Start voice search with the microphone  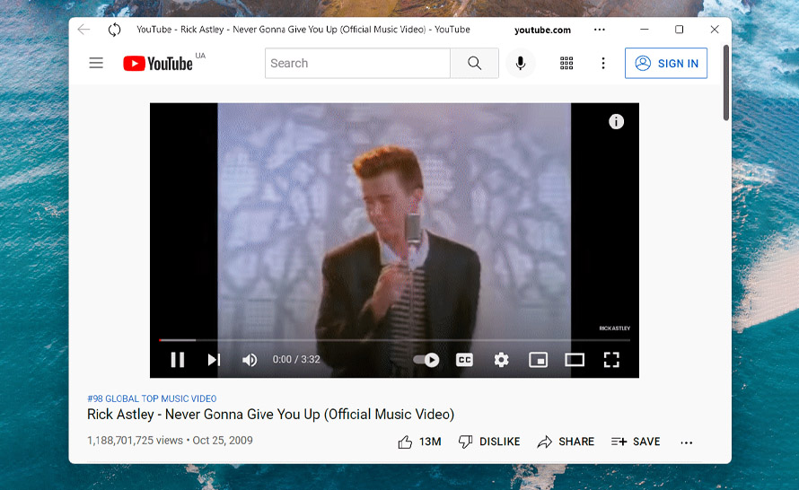521,63
